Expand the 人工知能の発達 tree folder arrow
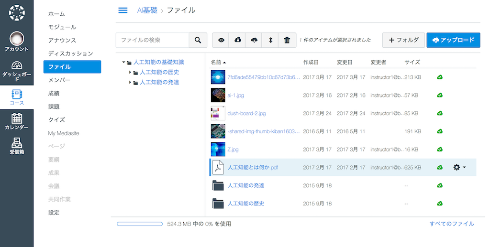490x247 pixels. (130, 82)
